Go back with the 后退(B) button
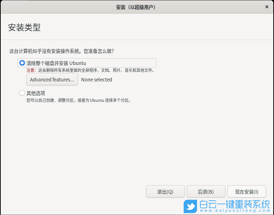Image resolution: width=274 pixels, height=215 pixels. pos(206,191)
